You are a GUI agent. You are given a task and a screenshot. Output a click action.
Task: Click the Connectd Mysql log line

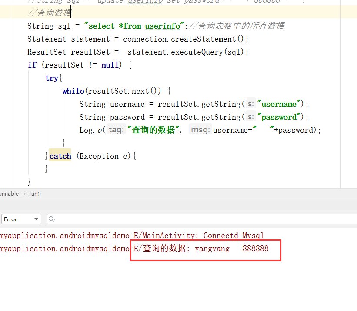click(x=132, y=236)
